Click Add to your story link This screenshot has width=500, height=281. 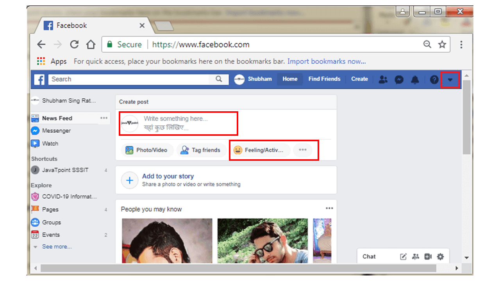click(x=168, y=176)
